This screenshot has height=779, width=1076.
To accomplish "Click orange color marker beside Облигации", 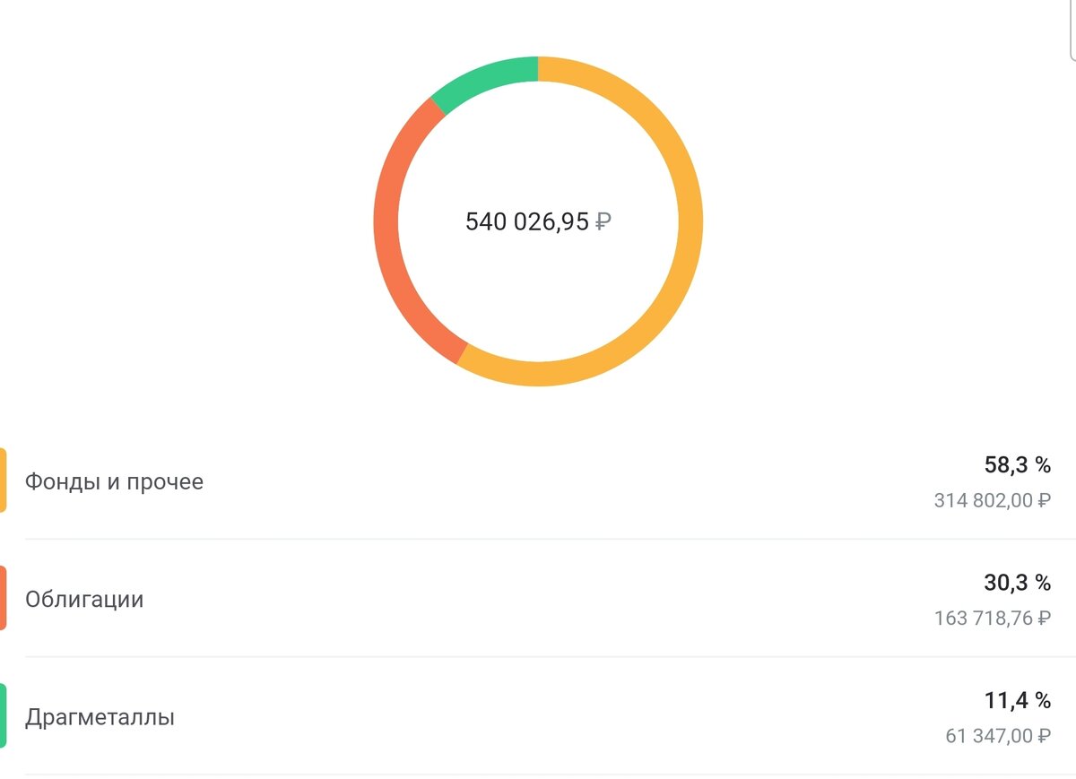I will pyautogui.click(x=3, y=598).
